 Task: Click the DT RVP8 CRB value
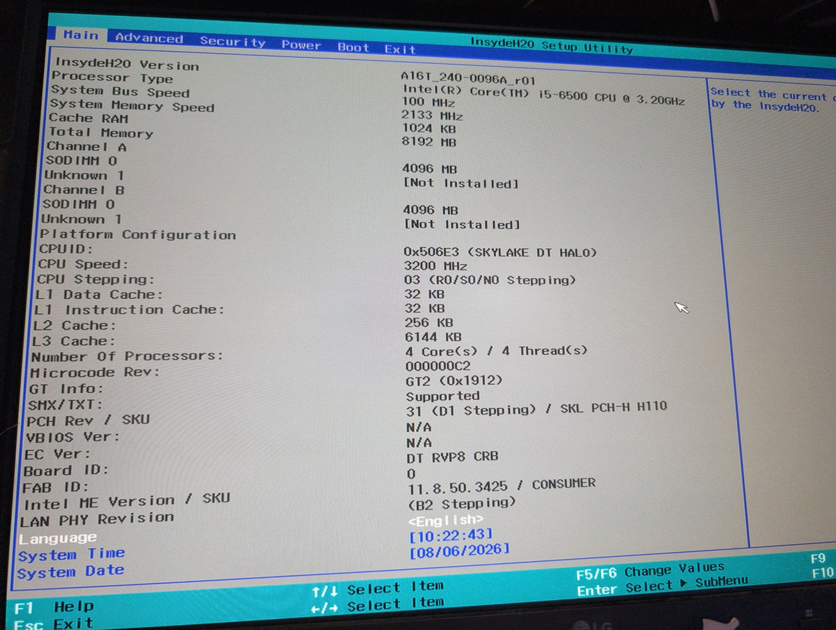pyautogui.click(x=453, y=458)
